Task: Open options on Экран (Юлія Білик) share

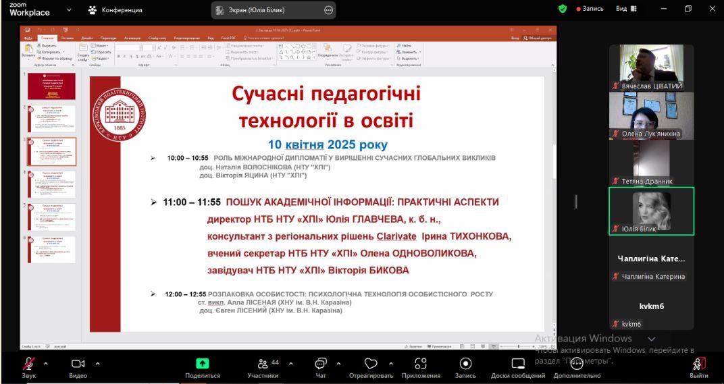Action: click(329, 9)
